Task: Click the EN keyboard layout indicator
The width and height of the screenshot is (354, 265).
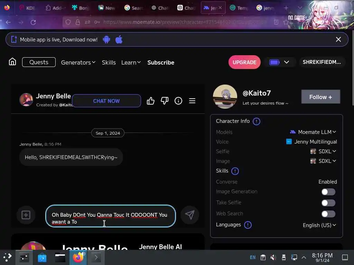Action: pyautogui.click(x=253, y=257)
